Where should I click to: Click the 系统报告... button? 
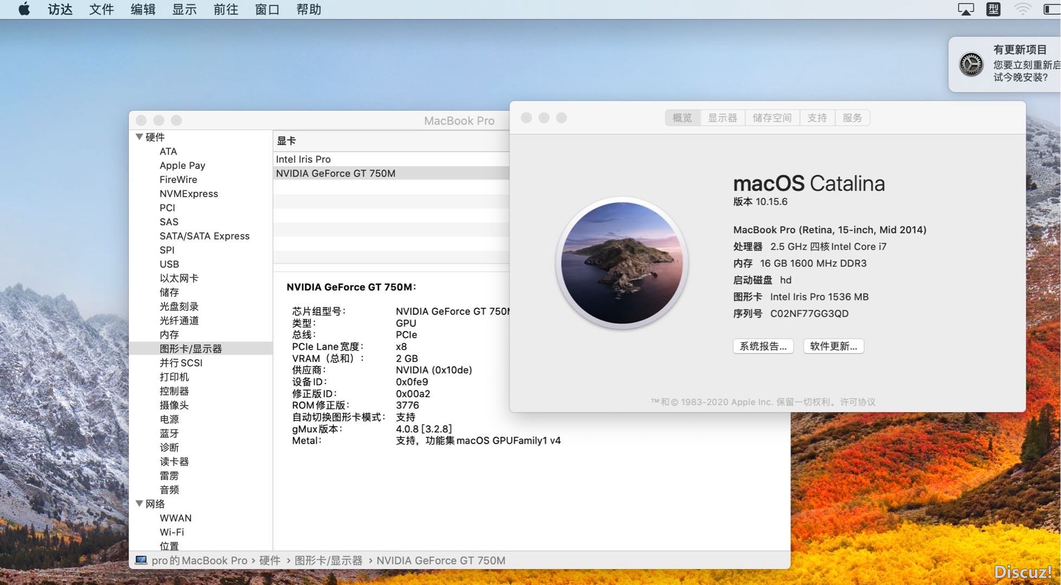(763, 346)
